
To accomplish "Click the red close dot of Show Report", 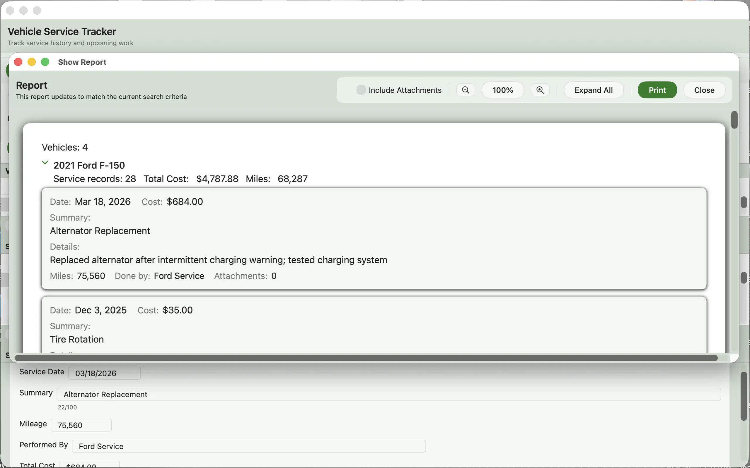I will click(18, 62).
